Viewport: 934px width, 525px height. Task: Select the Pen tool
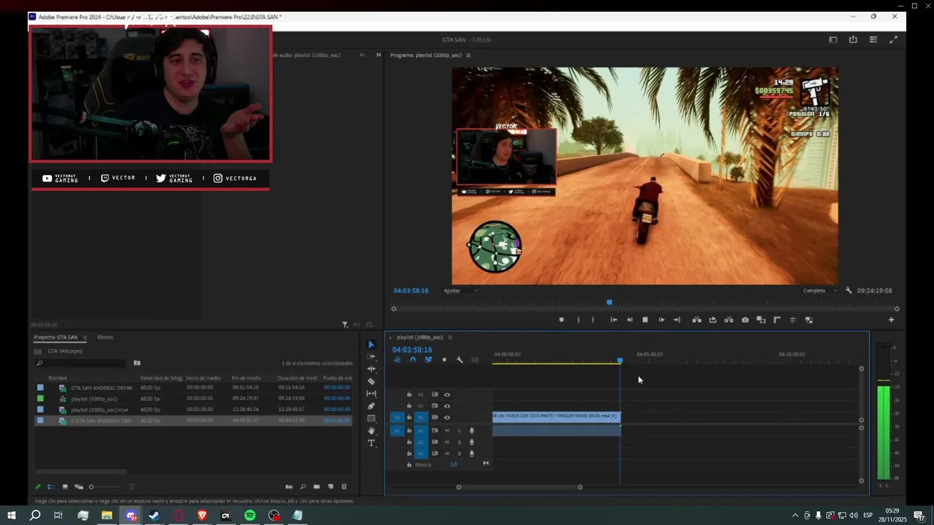pyautogui.click(x=371, y=406)
